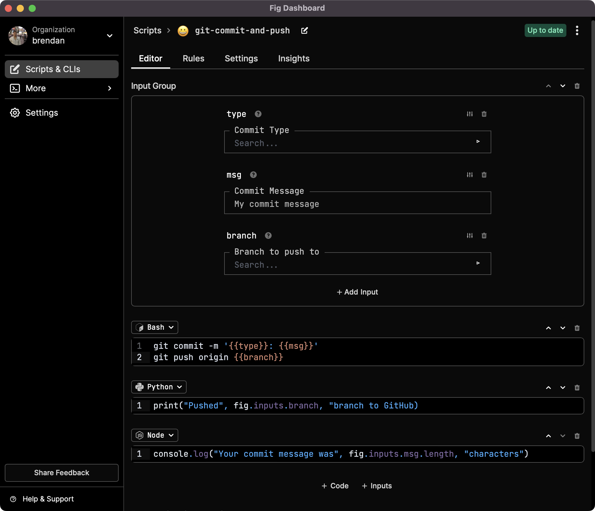This screenshot has width=595, height=511.
Task: Click the Add Input button
Action: pyautogui.click(x=357, y=292)
